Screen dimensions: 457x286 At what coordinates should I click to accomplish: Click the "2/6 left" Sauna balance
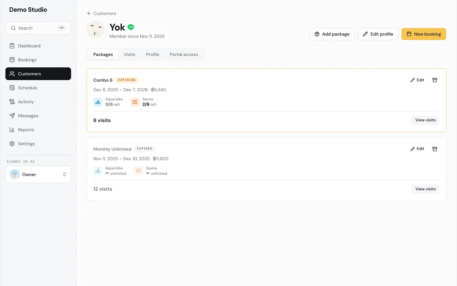[149, 104]
